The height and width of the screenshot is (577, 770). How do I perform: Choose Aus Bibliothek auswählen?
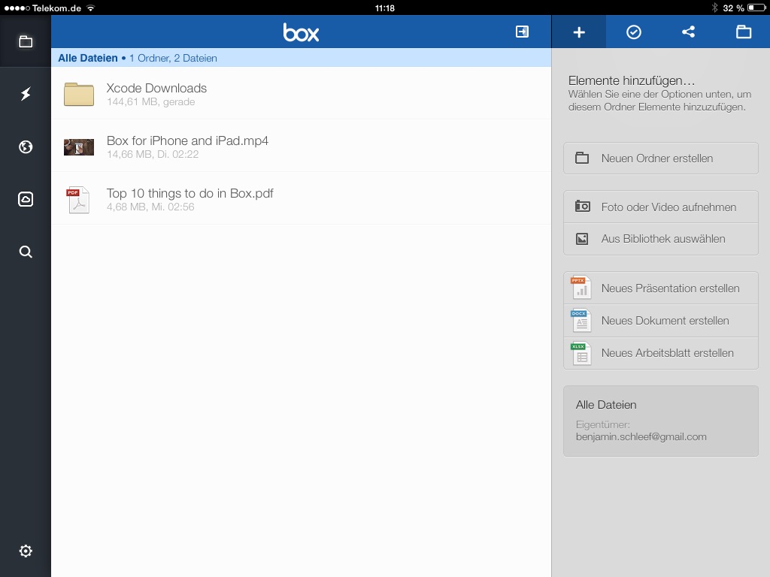click(x=660, y=239)
